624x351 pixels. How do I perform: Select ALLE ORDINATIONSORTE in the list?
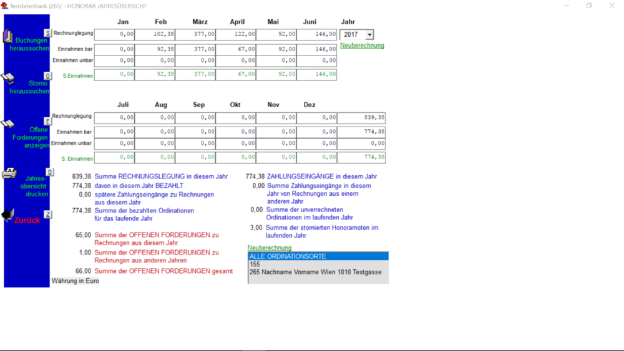pos(318,256)
